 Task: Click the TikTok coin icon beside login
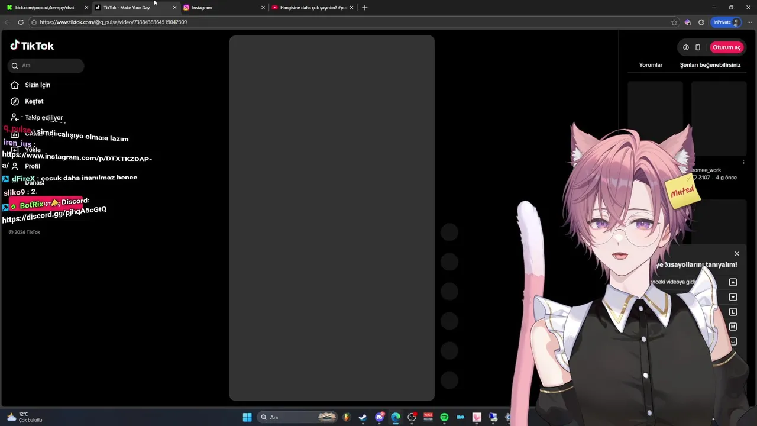(x=686, y=47)
